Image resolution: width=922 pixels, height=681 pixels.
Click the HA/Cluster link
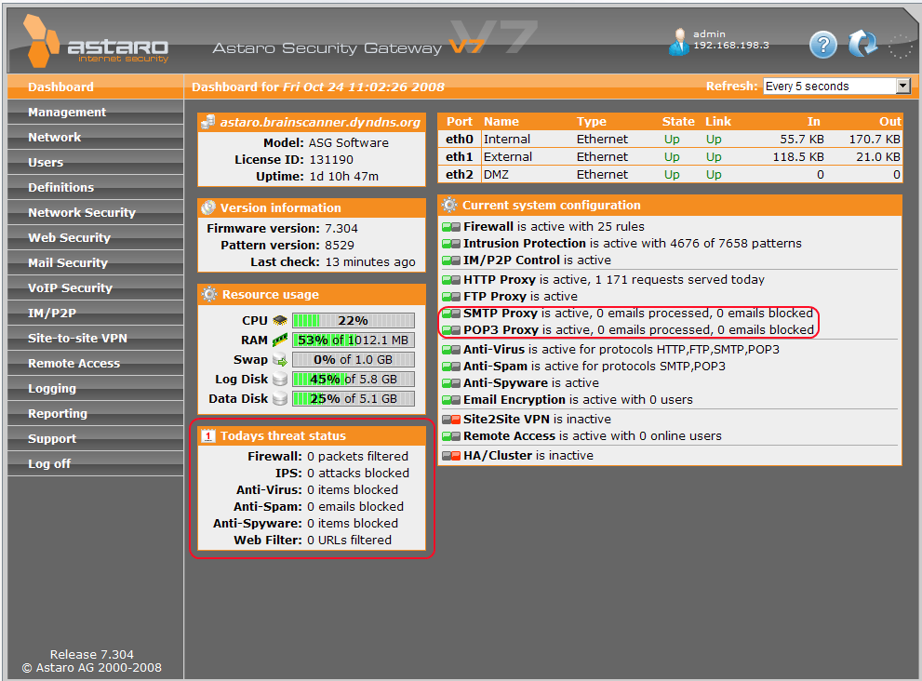(498, 456)
